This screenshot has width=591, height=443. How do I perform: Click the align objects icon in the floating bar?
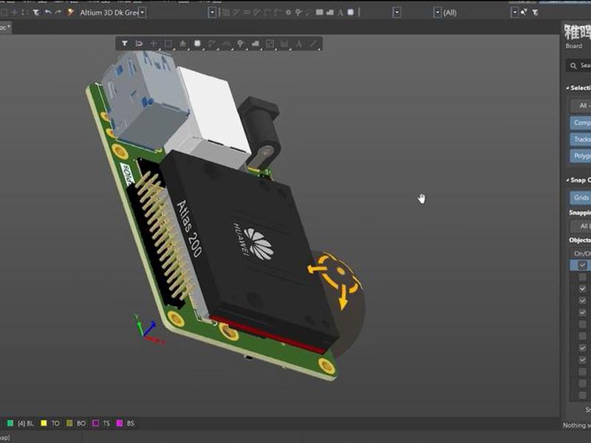coord(182,44)
